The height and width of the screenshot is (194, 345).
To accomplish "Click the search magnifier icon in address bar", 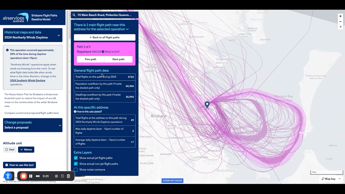I will [74, 15].
